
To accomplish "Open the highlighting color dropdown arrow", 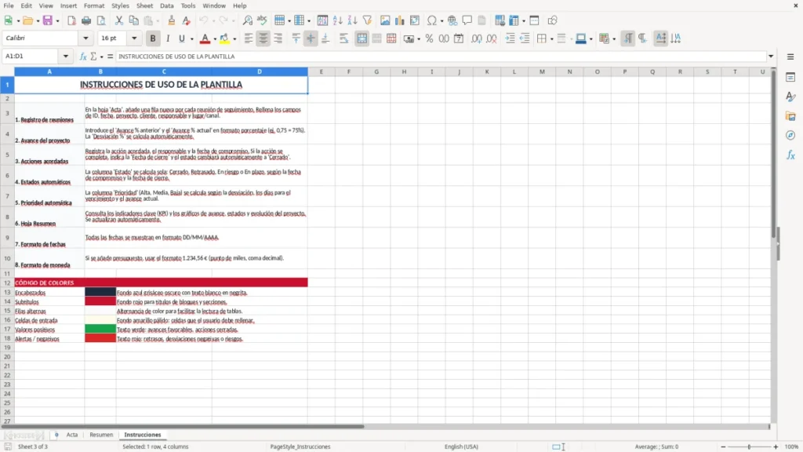I will tap(234, 39).
